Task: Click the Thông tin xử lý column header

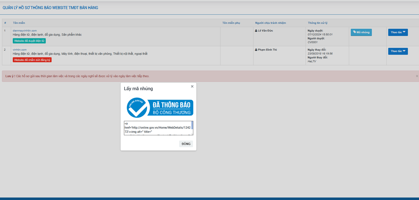Action: [318, 23]
